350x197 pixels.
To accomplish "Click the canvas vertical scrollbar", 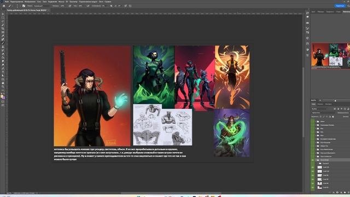I will [303, 102].
